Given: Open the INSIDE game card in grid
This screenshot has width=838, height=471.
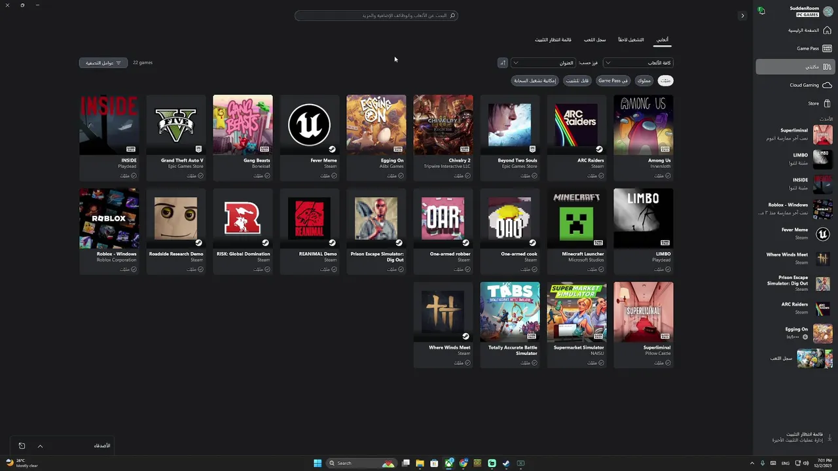Looking at the screenshot, I should [109, 137].
